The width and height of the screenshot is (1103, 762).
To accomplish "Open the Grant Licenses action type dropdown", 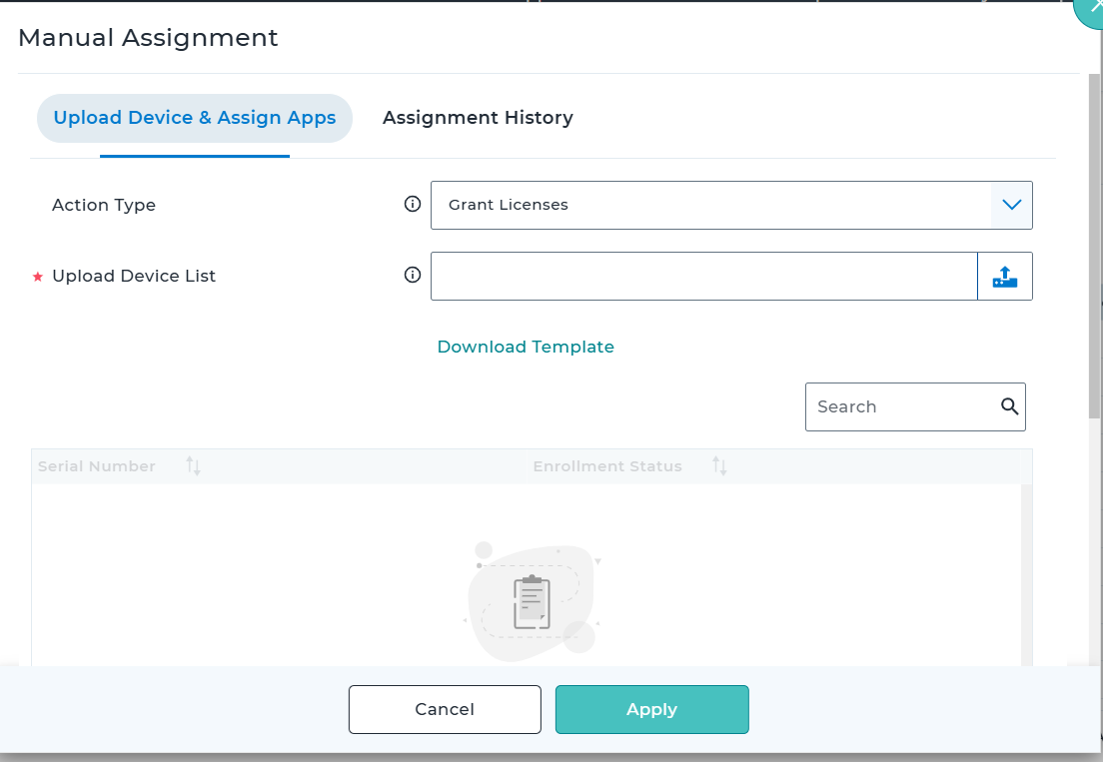I will click(709, 205).
